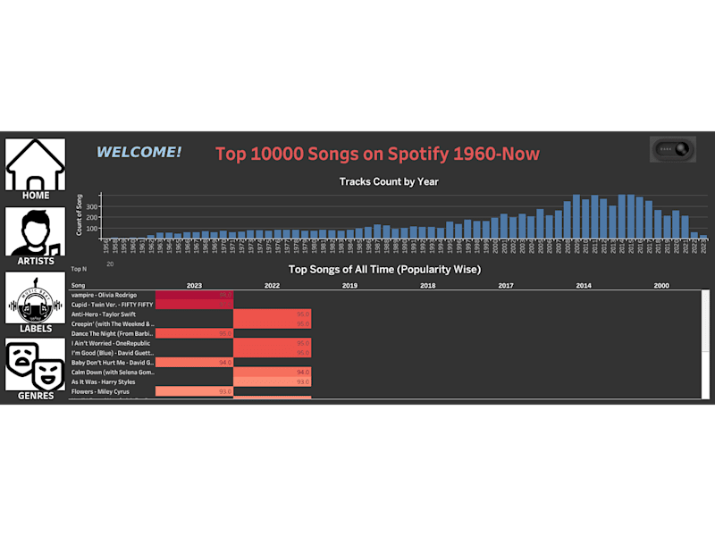Click the HOME label

tap(36, 196)
